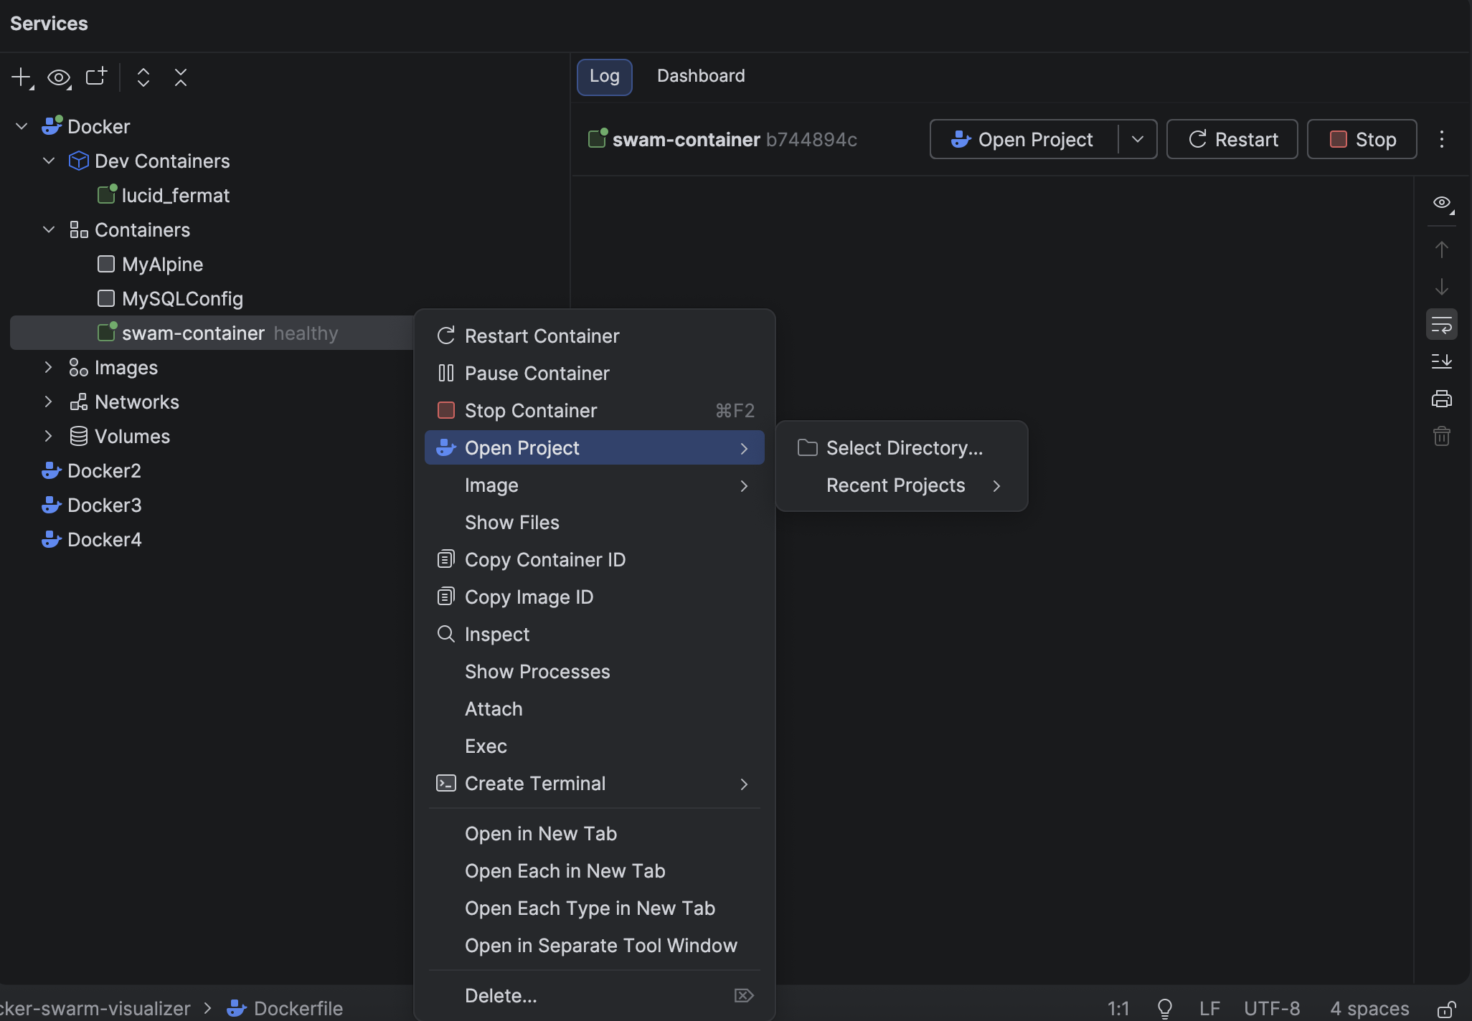Collapse the Dev Containers tree node
This screenshot has width=1472, height=1021.
pos(49,161)
